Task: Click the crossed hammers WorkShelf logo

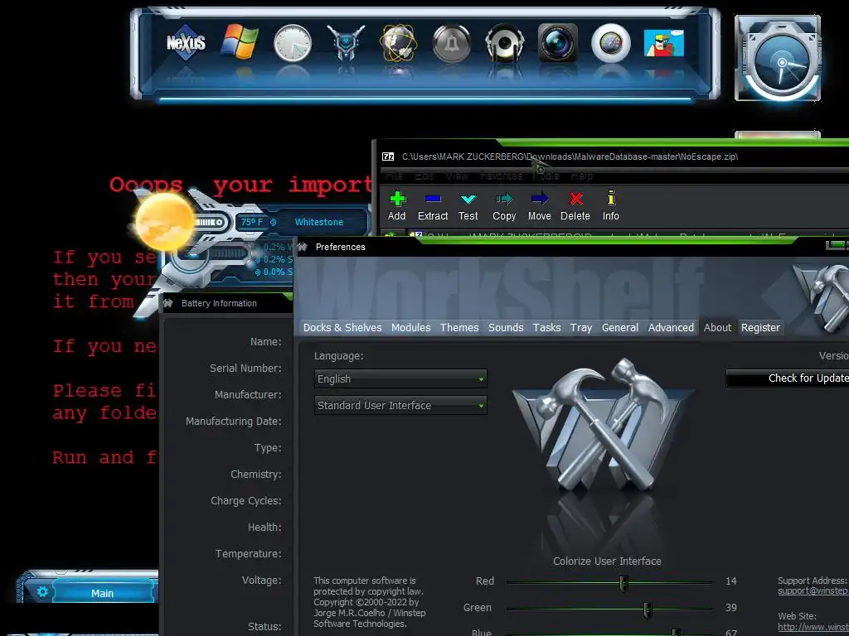Action: point(602,426)
